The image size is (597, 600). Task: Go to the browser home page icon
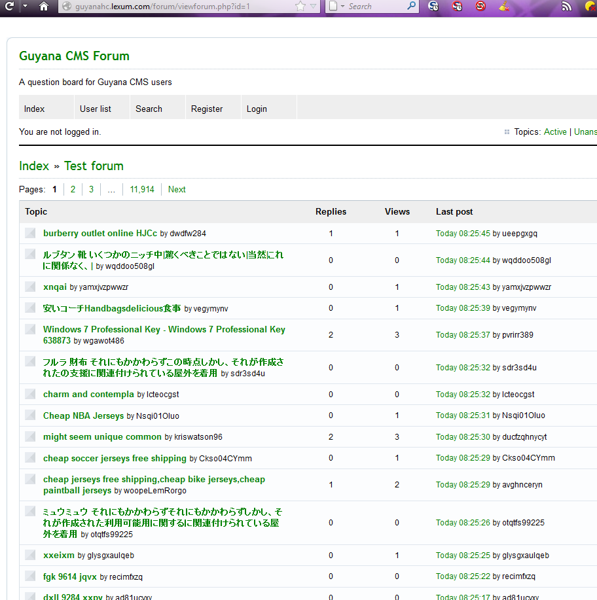(x=44, y=7)
